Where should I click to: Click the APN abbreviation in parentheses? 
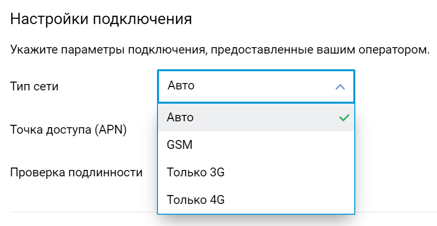112,130
